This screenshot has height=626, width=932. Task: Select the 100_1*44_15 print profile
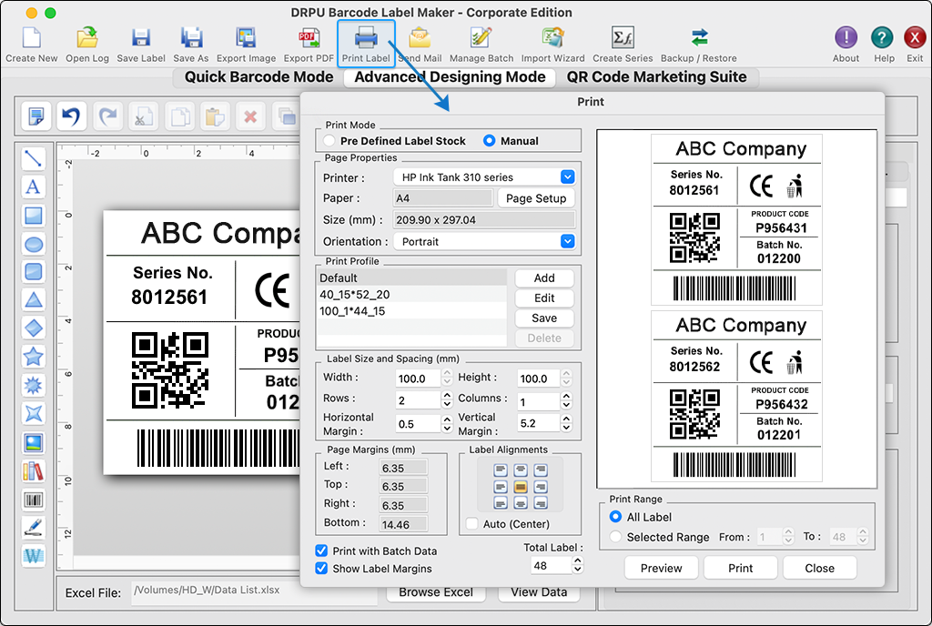[x=412, y=311]
